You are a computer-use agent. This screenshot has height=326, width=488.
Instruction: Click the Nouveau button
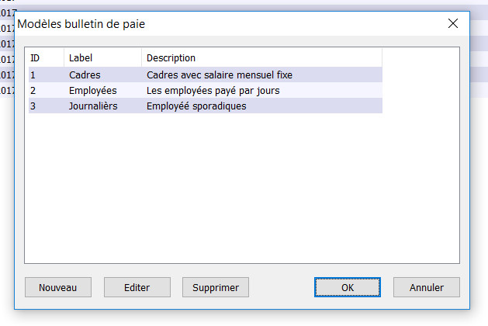click(57, 287)
